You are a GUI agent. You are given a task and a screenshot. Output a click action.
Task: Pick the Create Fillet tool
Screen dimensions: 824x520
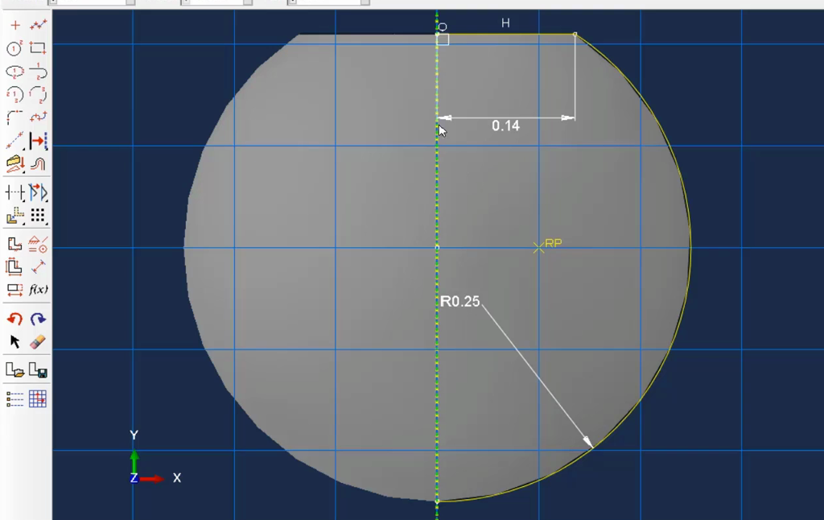14,117
